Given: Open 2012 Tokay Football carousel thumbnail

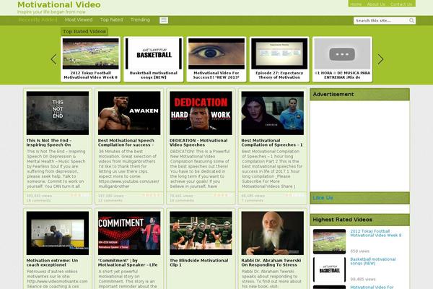Looking at the screenshot, I should coord(91,53).
